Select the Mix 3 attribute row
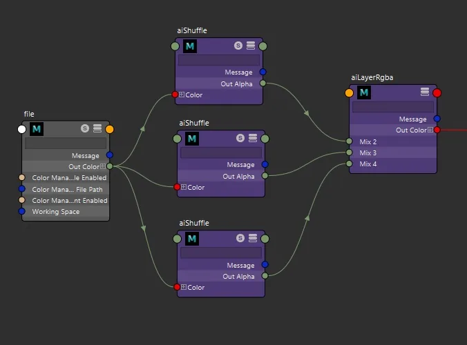The height and width of the screenshot is (345, 467). (x=393, y=152)
